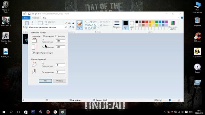Click the Redo icon in title bar
This screenshot has height=115, width=205.
click(36, 14)
